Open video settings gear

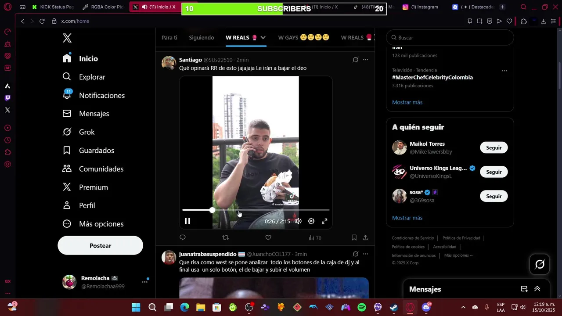point(311,221)
